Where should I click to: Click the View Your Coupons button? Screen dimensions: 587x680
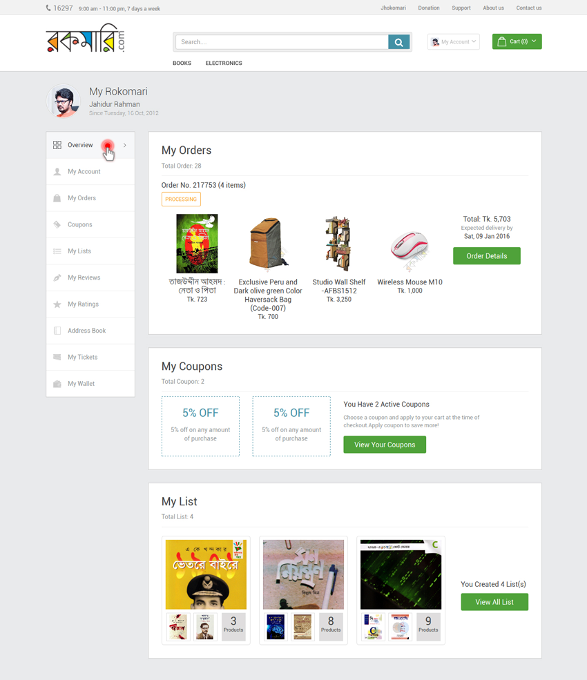(x=385, y=445)
